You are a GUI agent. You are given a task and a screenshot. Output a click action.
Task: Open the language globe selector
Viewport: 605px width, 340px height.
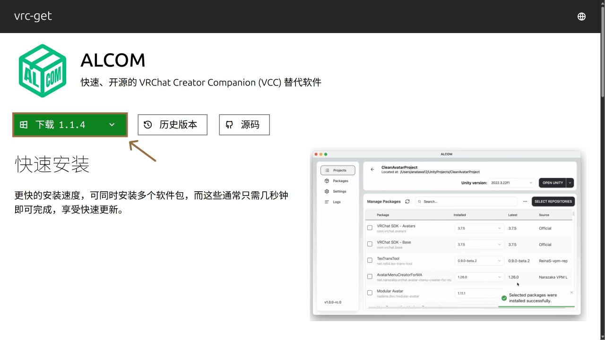[x=581, y=17]
